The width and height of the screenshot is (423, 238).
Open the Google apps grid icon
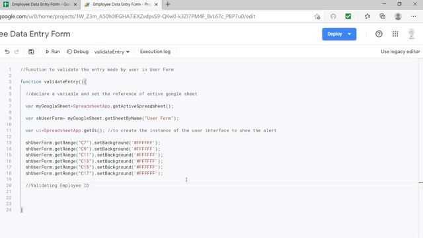395,34
